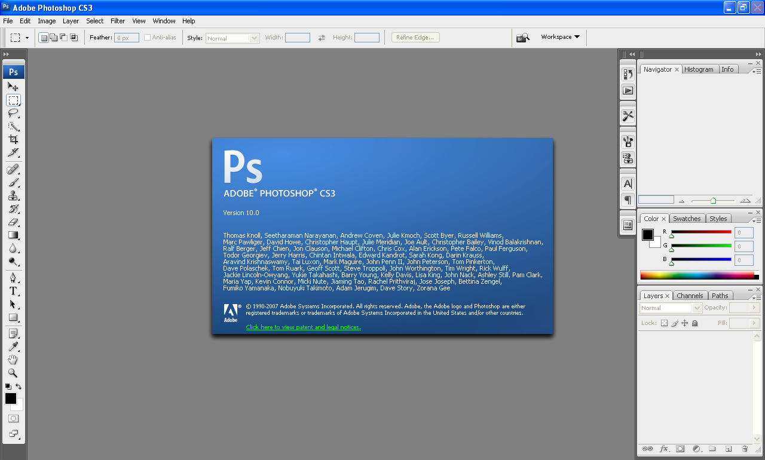
Task: Open the Brushes panel icon
Action: pyautogui.click(x=628, y=142)
